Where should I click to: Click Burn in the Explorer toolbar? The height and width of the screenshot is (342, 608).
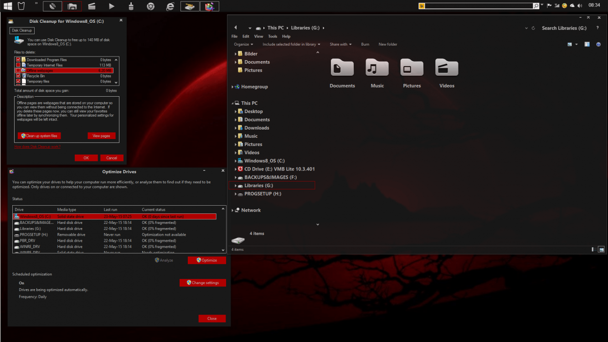[x=365, y=44]
